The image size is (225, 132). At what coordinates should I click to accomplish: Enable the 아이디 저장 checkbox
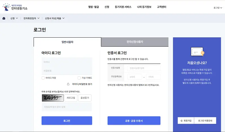[43, 78]
